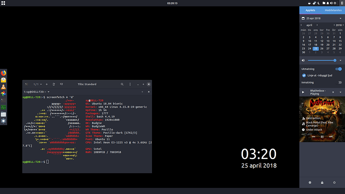This screenshot has height=194, width=345.
Task: Select calendar day 18
Action: (315, 45)
